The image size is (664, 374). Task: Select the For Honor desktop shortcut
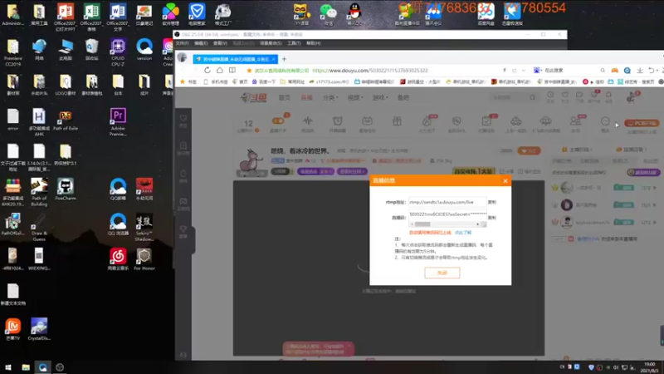144,260
